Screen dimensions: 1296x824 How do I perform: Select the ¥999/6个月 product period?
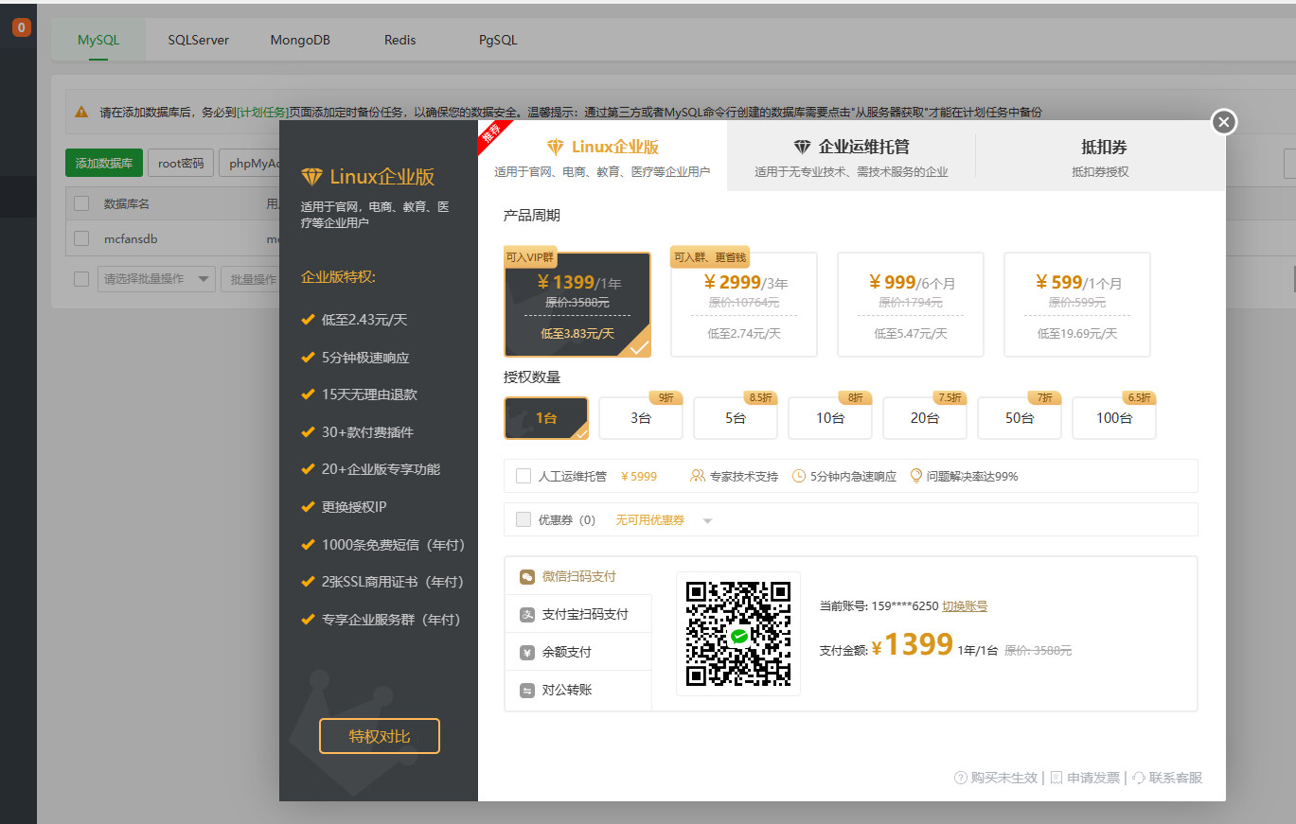[911, 304]
